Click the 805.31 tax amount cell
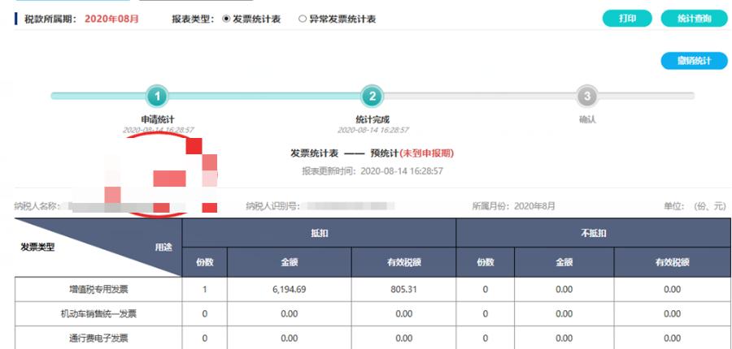The width and height of the screenshot is (732, 349). point(403,290)
